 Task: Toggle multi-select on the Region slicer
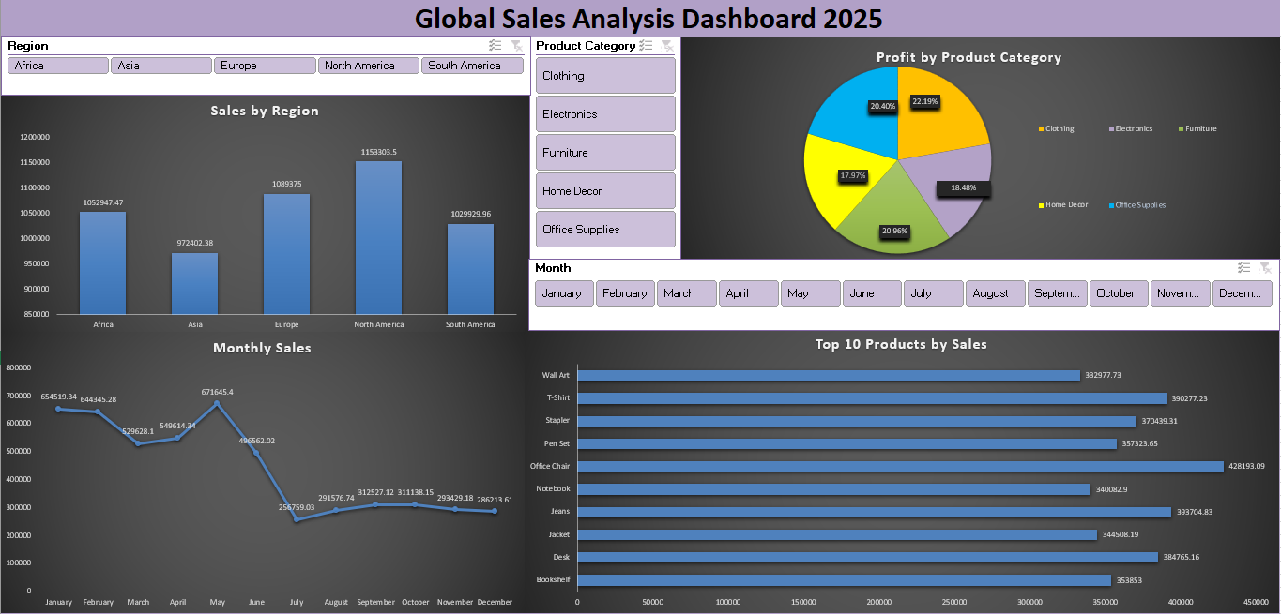pyautogui.click(x=495, y=46)
